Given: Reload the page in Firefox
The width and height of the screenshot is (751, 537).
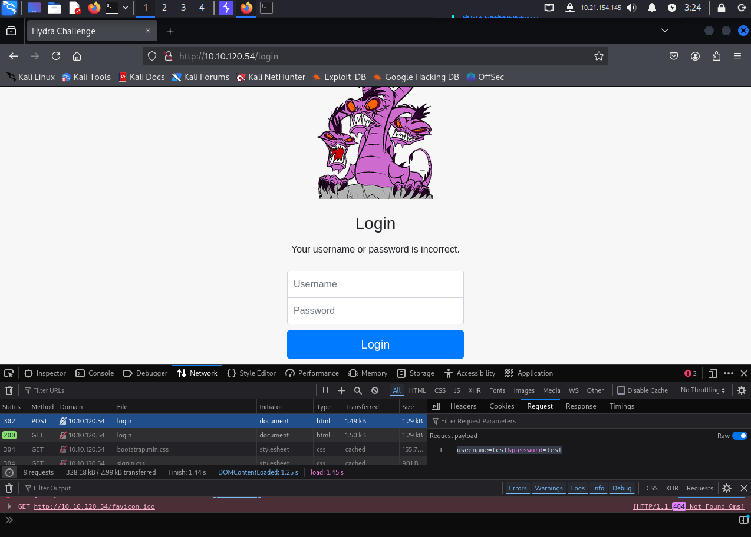Looking at the screenshot, I should pos(56,57).
